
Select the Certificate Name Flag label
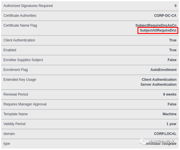[20, 25]
